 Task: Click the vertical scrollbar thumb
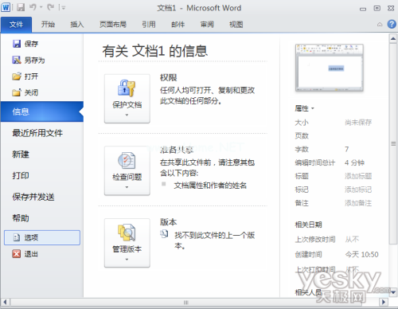click(393, 143)
